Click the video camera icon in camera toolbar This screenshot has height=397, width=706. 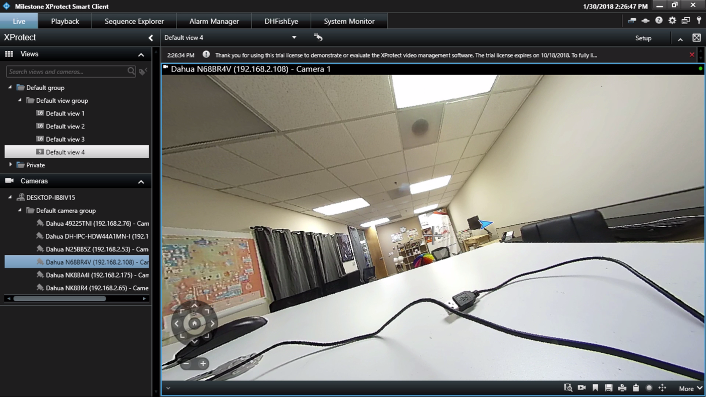[x=582, y=388]
